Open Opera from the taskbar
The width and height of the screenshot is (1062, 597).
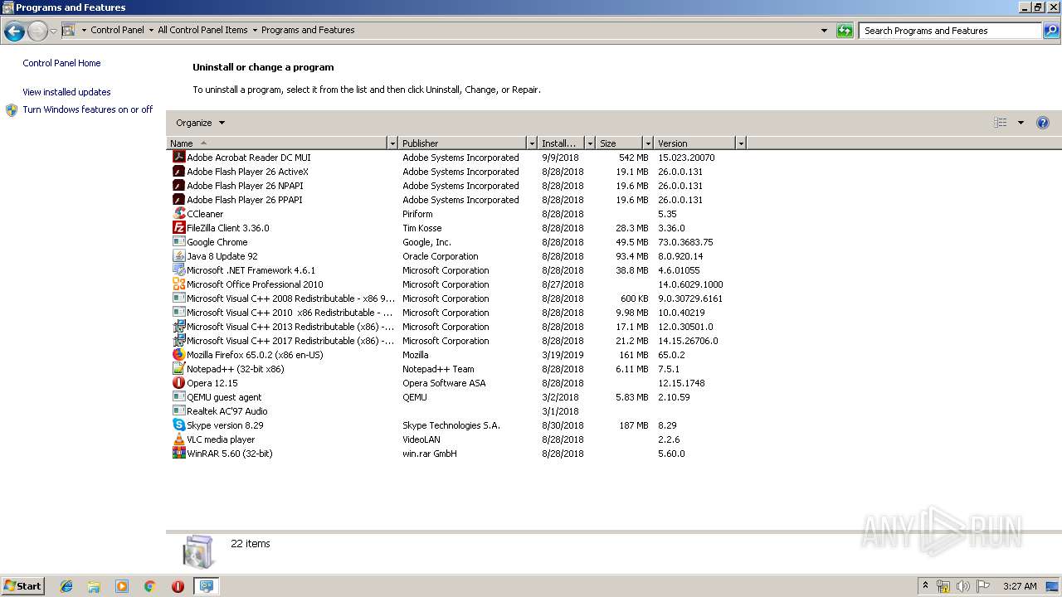click(x=178, y=586)
